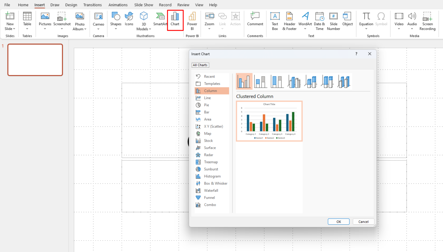The image size is (443, 252).
Task: Click Screen Recording icon
Action: tap(428, 16)
